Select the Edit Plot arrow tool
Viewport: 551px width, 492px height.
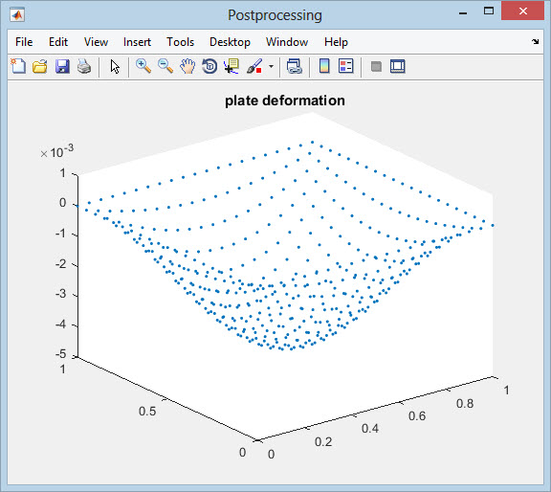point(115,66)
